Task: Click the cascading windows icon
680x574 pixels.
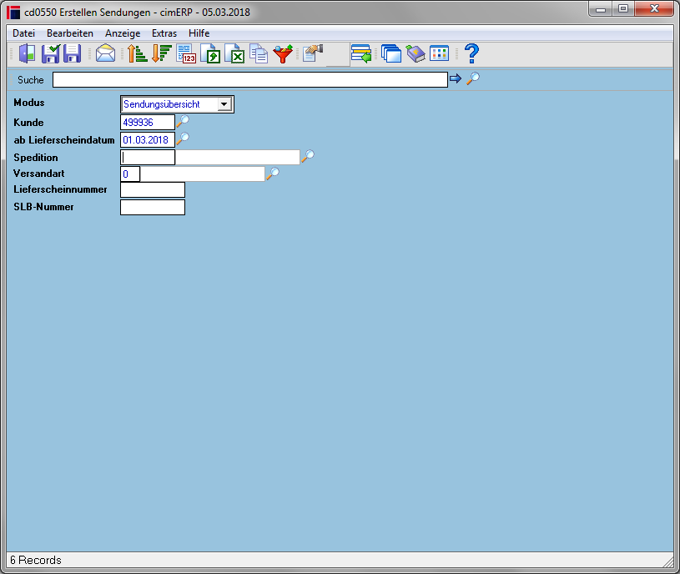Action: [391, 53]
